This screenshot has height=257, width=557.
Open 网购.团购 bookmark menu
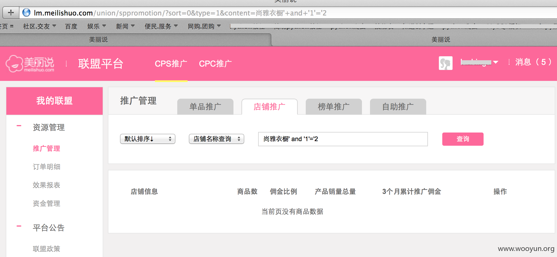click(x=204, y=26)
